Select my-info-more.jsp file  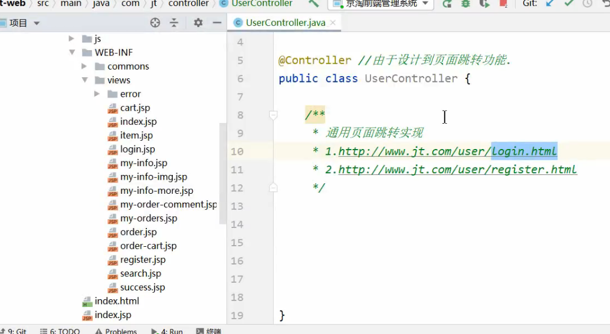tap(157, 190)
